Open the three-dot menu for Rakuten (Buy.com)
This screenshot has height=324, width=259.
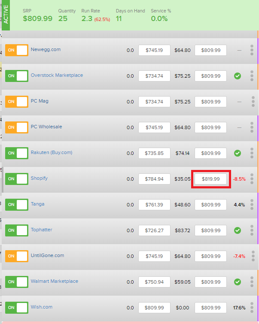pos(252,153)
